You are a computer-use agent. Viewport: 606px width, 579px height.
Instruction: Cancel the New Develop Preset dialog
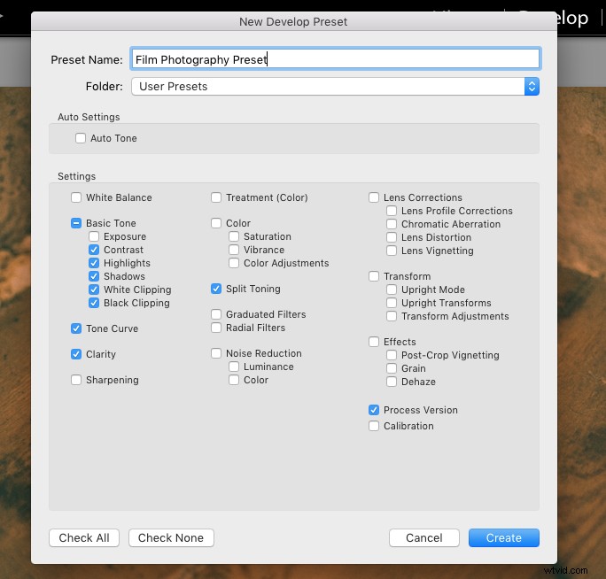pos(423,537)
